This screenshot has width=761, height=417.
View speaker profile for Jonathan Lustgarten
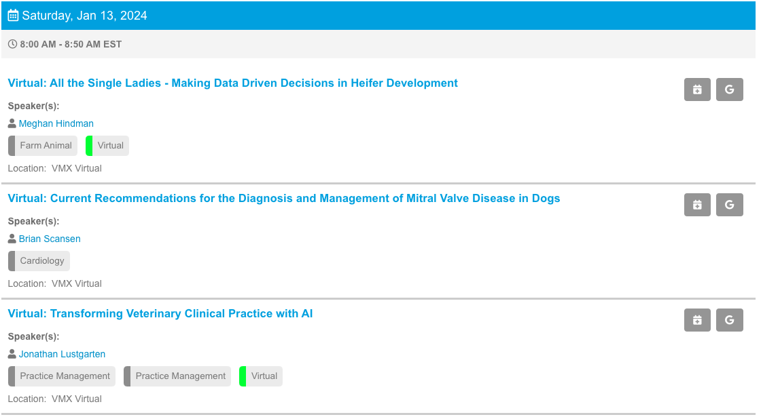click(62, 354)
